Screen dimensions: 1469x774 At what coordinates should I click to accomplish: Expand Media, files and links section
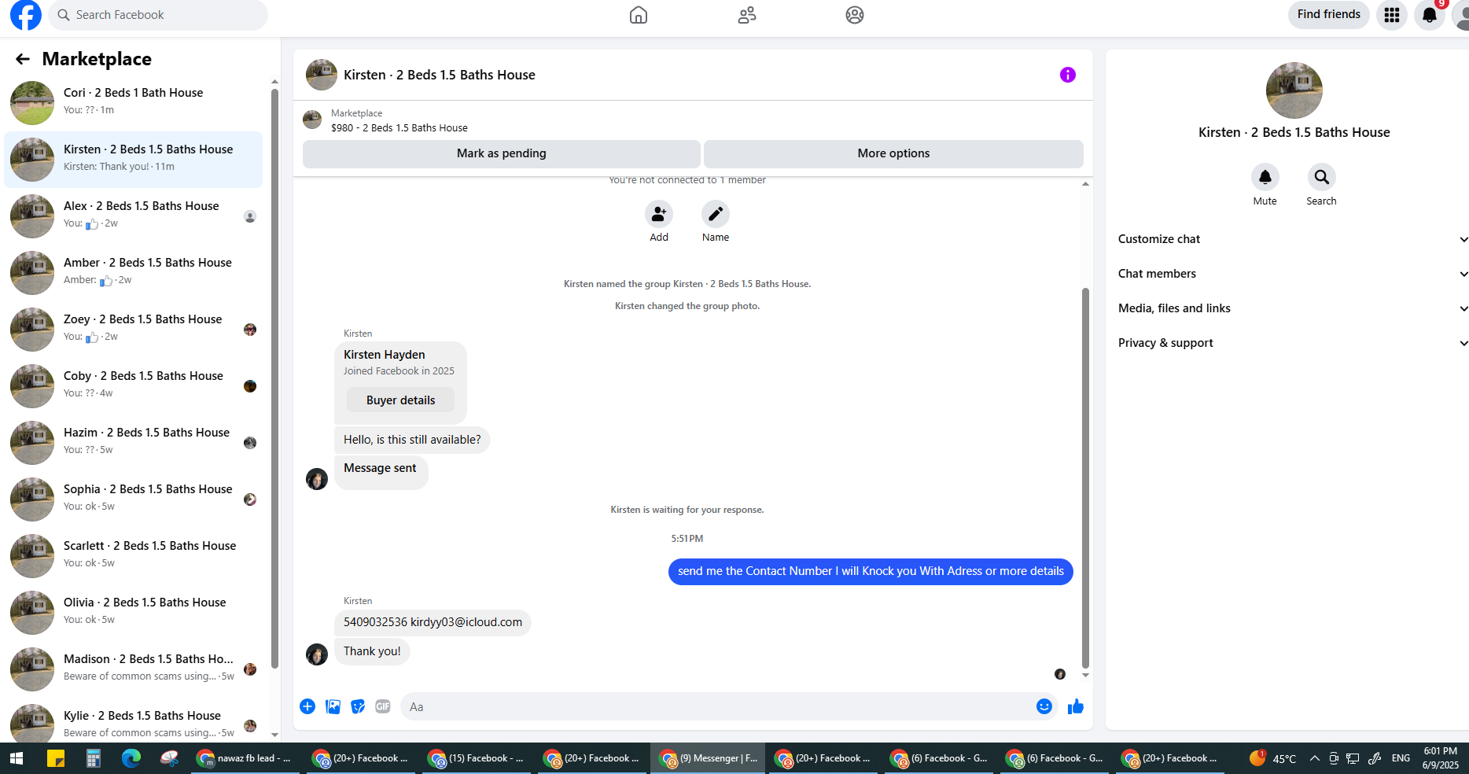[1293, 308]
